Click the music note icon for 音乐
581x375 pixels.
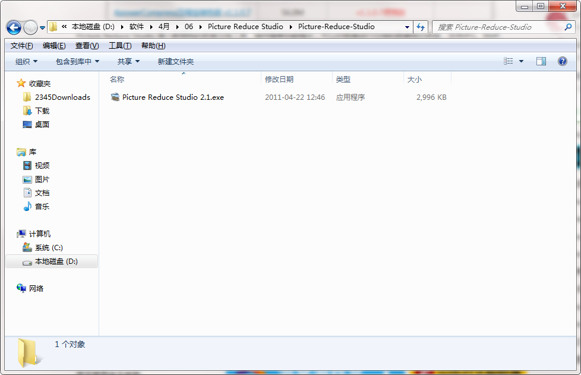pyautogui.click(x=27, y=206)
